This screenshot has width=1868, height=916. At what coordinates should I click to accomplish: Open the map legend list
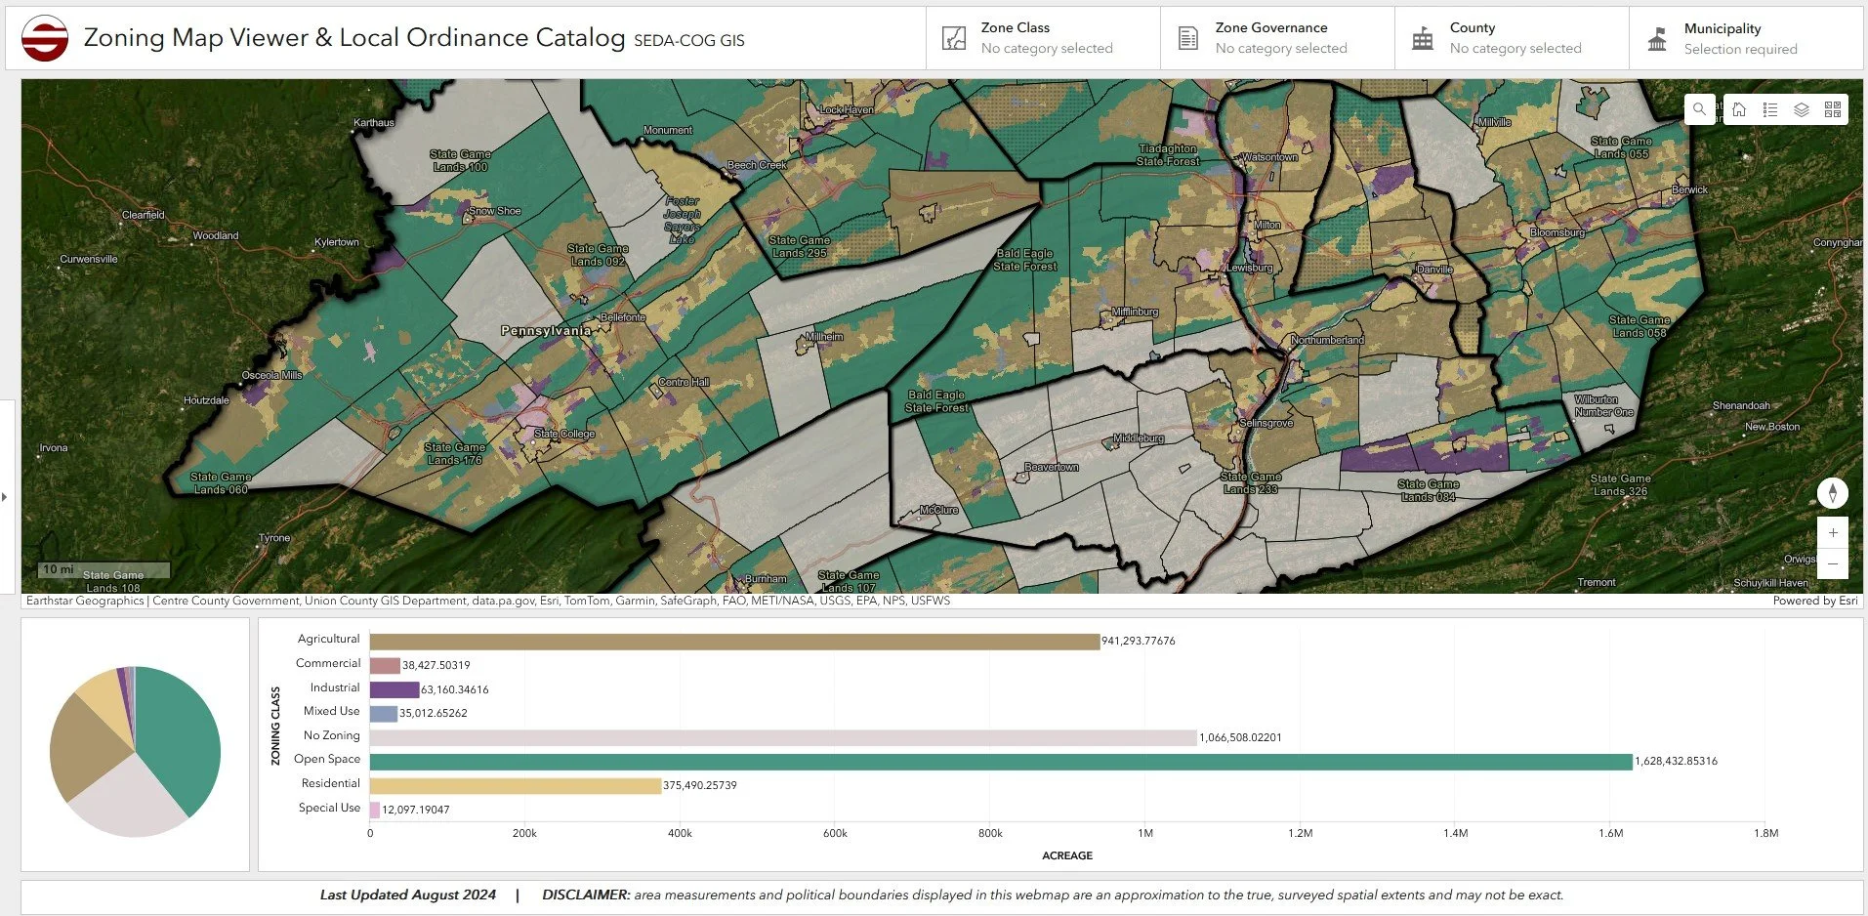tap(1770, 109)
